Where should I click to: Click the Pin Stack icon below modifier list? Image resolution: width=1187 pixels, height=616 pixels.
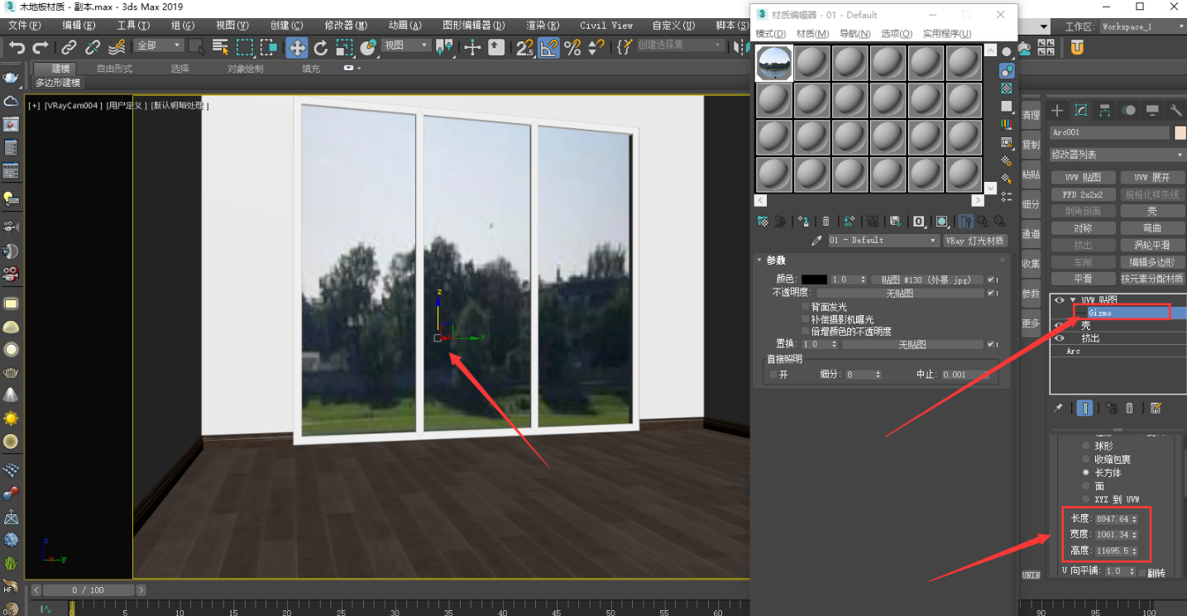tap(1057, 407)
